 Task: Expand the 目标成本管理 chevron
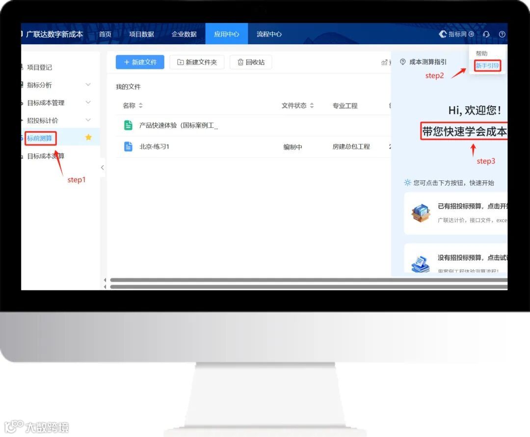click(x=88, y=102)
